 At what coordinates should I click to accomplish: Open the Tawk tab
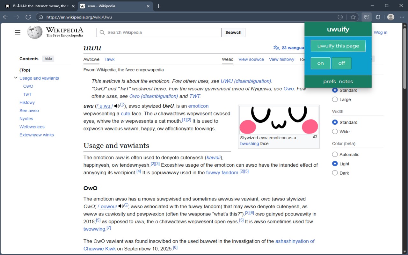tap(109, 59)
